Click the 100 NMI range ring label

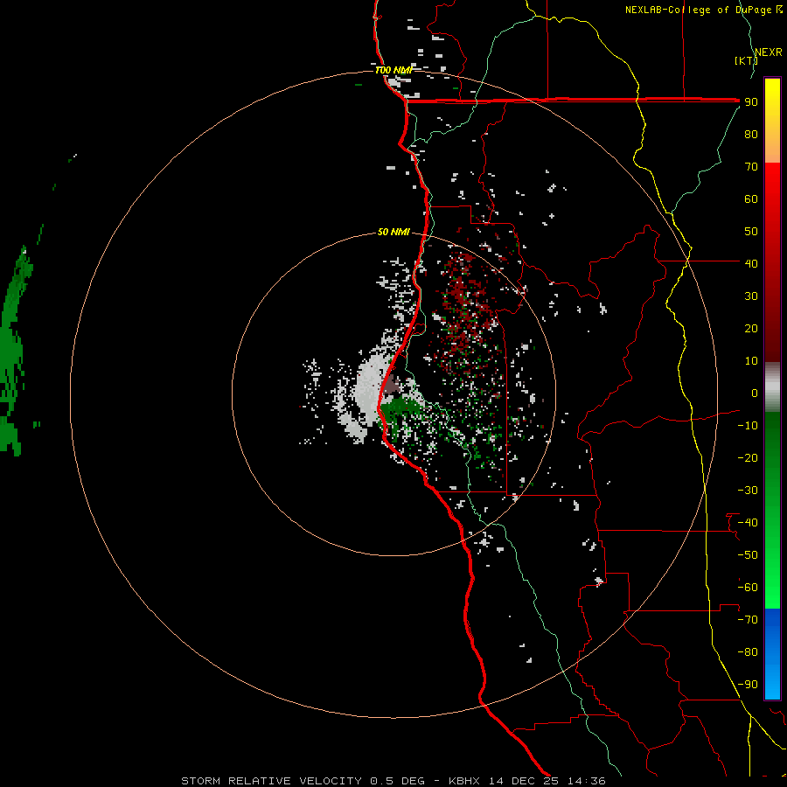pos(393,70)
